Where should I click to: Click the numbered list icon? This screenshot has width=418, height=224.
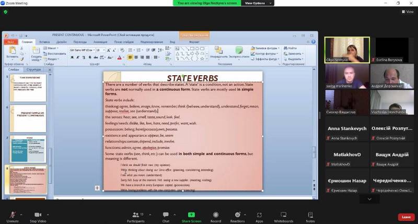click(x=139, y=50)
